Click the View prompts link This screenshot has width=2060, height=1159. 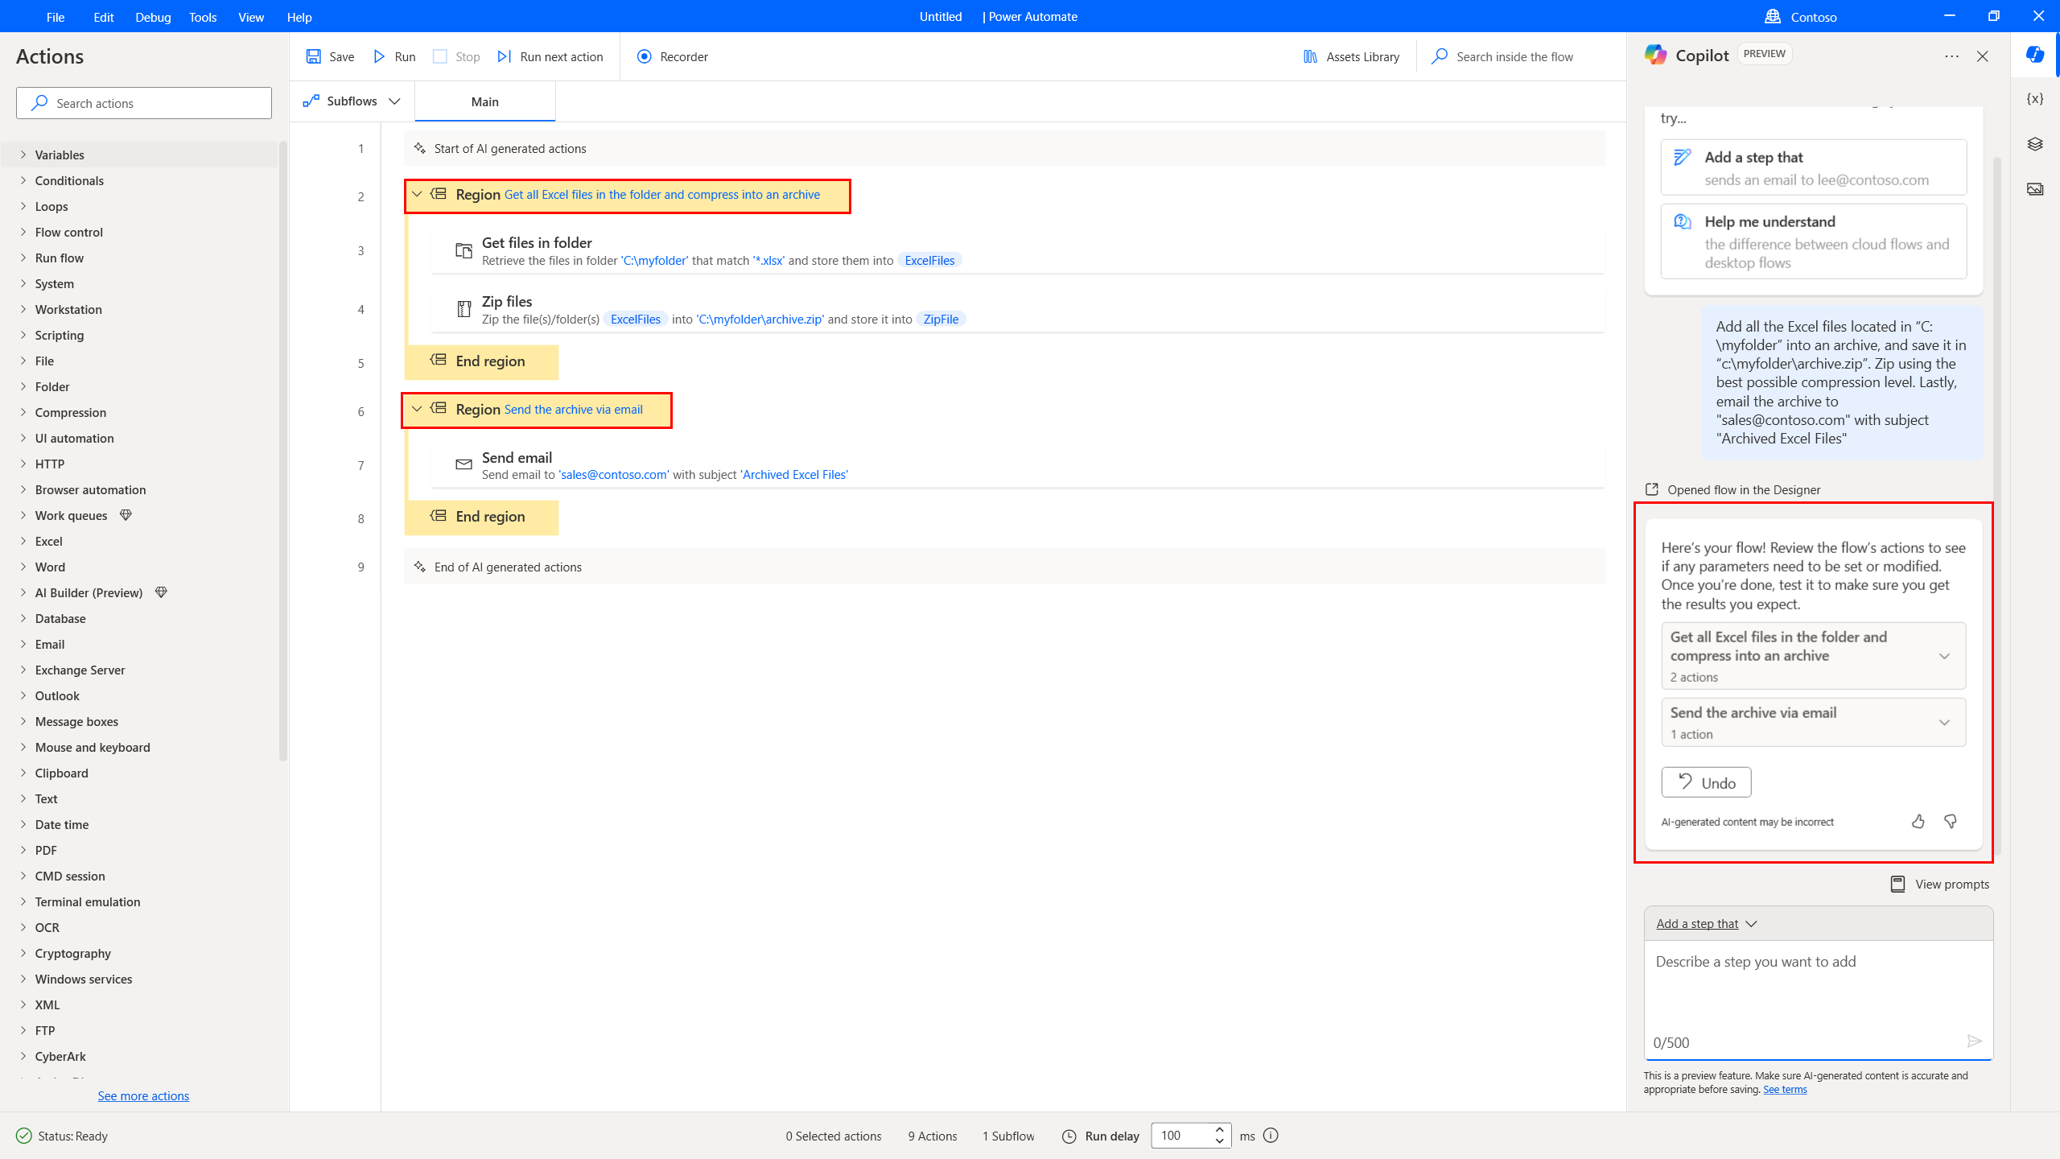pyautogui.click(x=1940, y=883)
